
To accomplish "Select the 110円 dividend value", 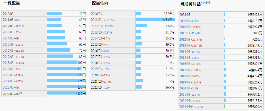I will coord(82,69).
